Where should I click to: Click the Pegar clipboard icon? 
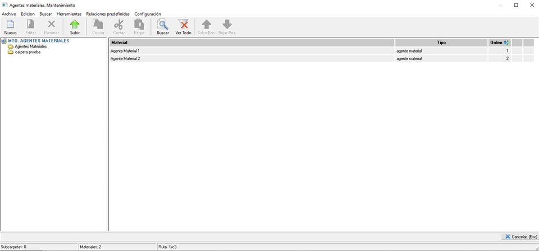(x=139, y=24)
